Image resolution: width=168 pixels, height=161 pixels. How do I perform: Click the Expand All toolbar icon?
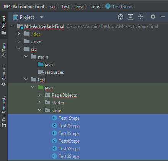click(130, 17)
